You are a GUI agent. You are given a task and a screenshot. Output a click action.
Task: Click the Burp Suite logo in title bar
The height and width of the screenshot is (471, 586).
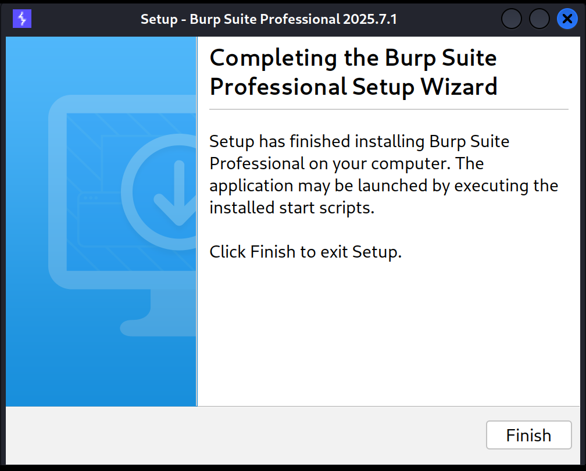22,19
